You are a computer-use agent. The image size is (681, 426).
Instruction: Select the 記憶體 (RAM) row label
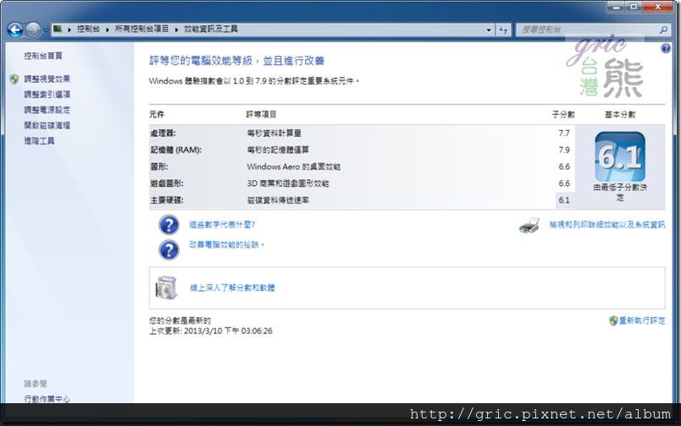coord(176,150)
